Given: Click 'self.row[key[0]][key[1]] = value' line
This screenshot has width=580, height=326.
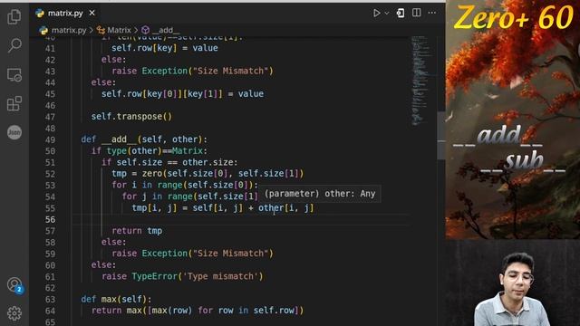Looking at the screenshot, I should (x=182, y=94).
